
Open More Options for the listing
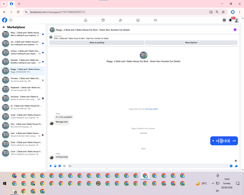click(x=191, y=42)
